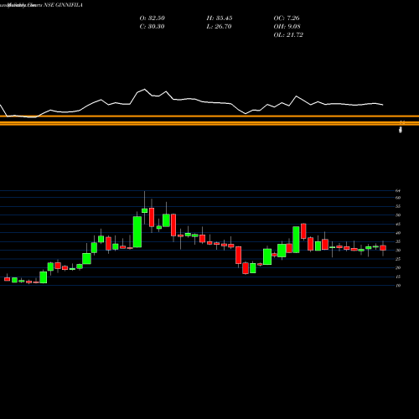This screenshot has height=419, width=419.
Task: Click the candle with the wick reaching 64
Action: click(144, 210)
